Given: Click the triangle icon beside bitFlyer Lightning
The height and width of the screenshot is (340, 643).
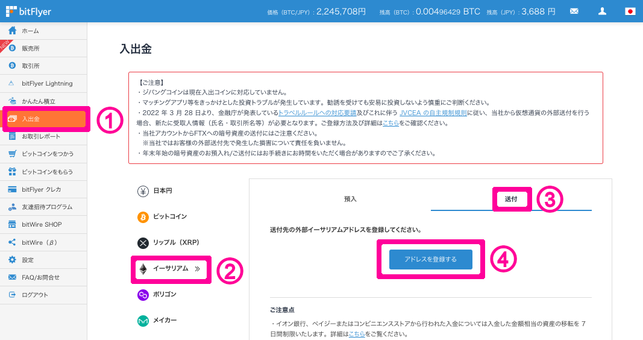Looking at the screenshot, I should [x=11, y=83].
